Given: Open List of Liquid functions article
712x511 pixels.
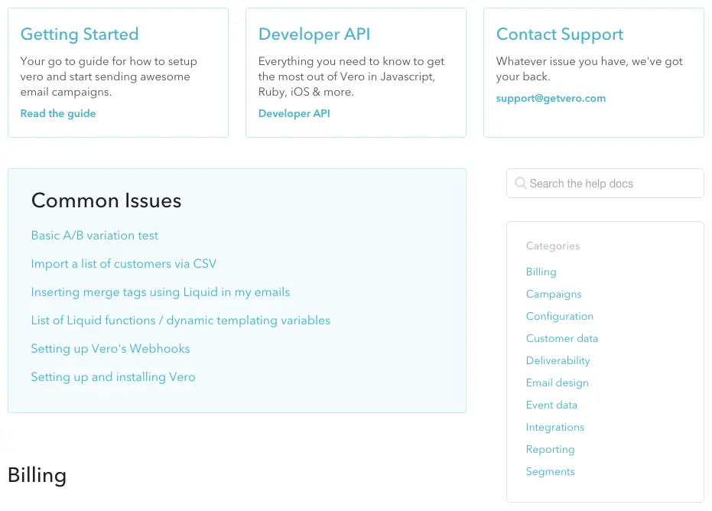Looking at the screenshot, I should [180, 321].
